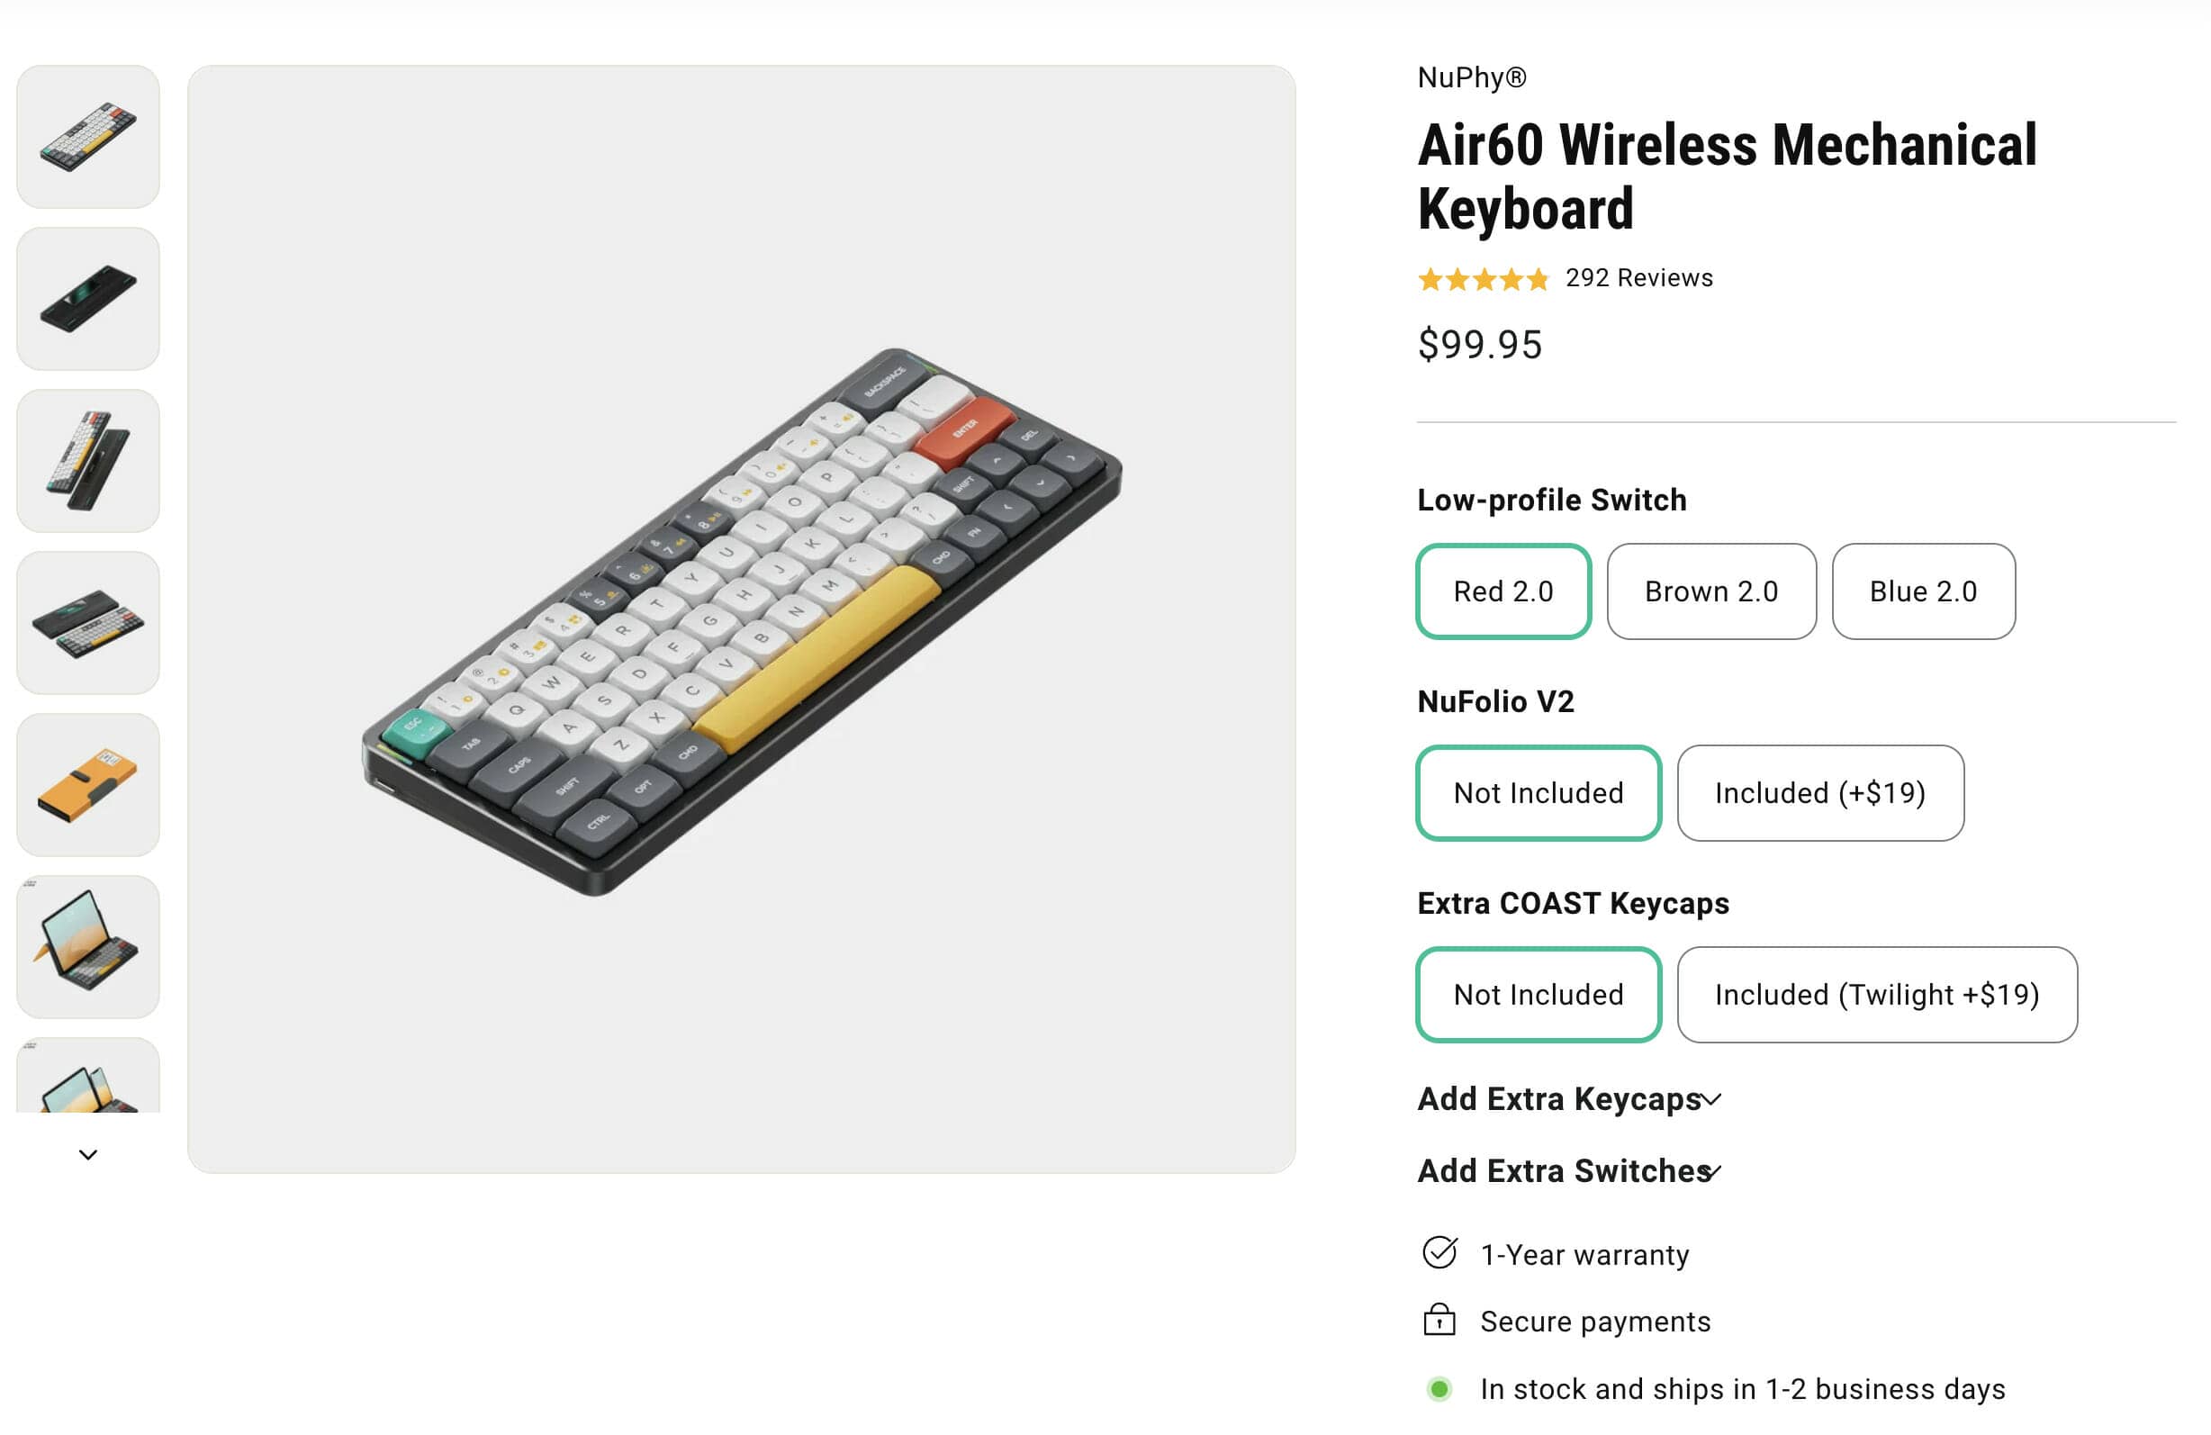Screen dimensions: 2211x1435
Task: Select the Red 2.0 switch option
Action: (x=1503, y=591)
